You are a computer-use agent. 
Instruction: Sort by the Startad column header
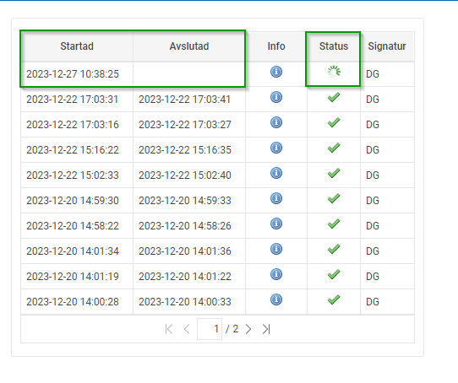click(77, 46)
